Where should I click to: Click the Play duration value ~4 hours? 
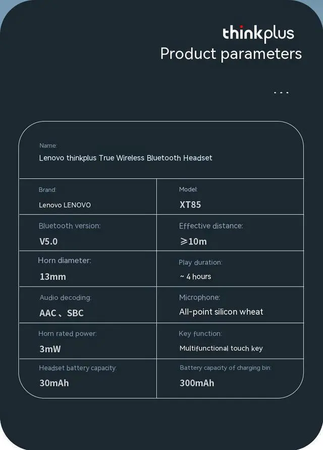tap(195, 276)
